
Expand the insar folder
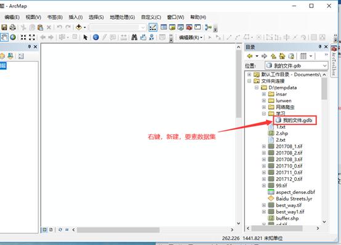(x=264, y=94)
